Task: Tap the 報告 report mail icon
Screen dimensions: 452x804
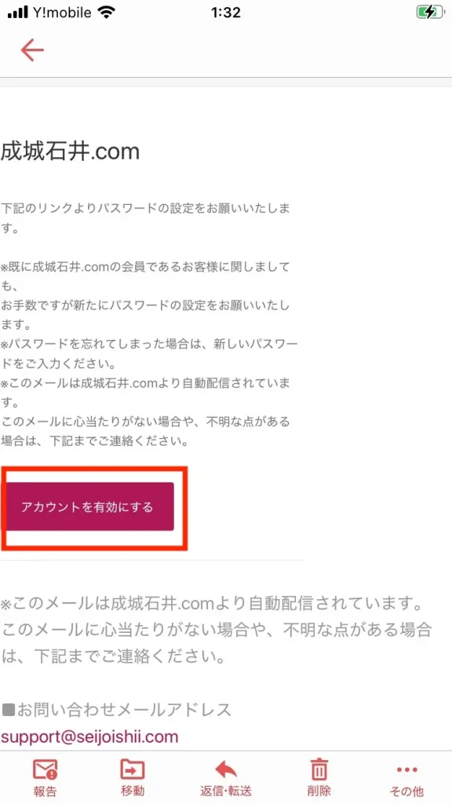Action: tap(45, 770)
